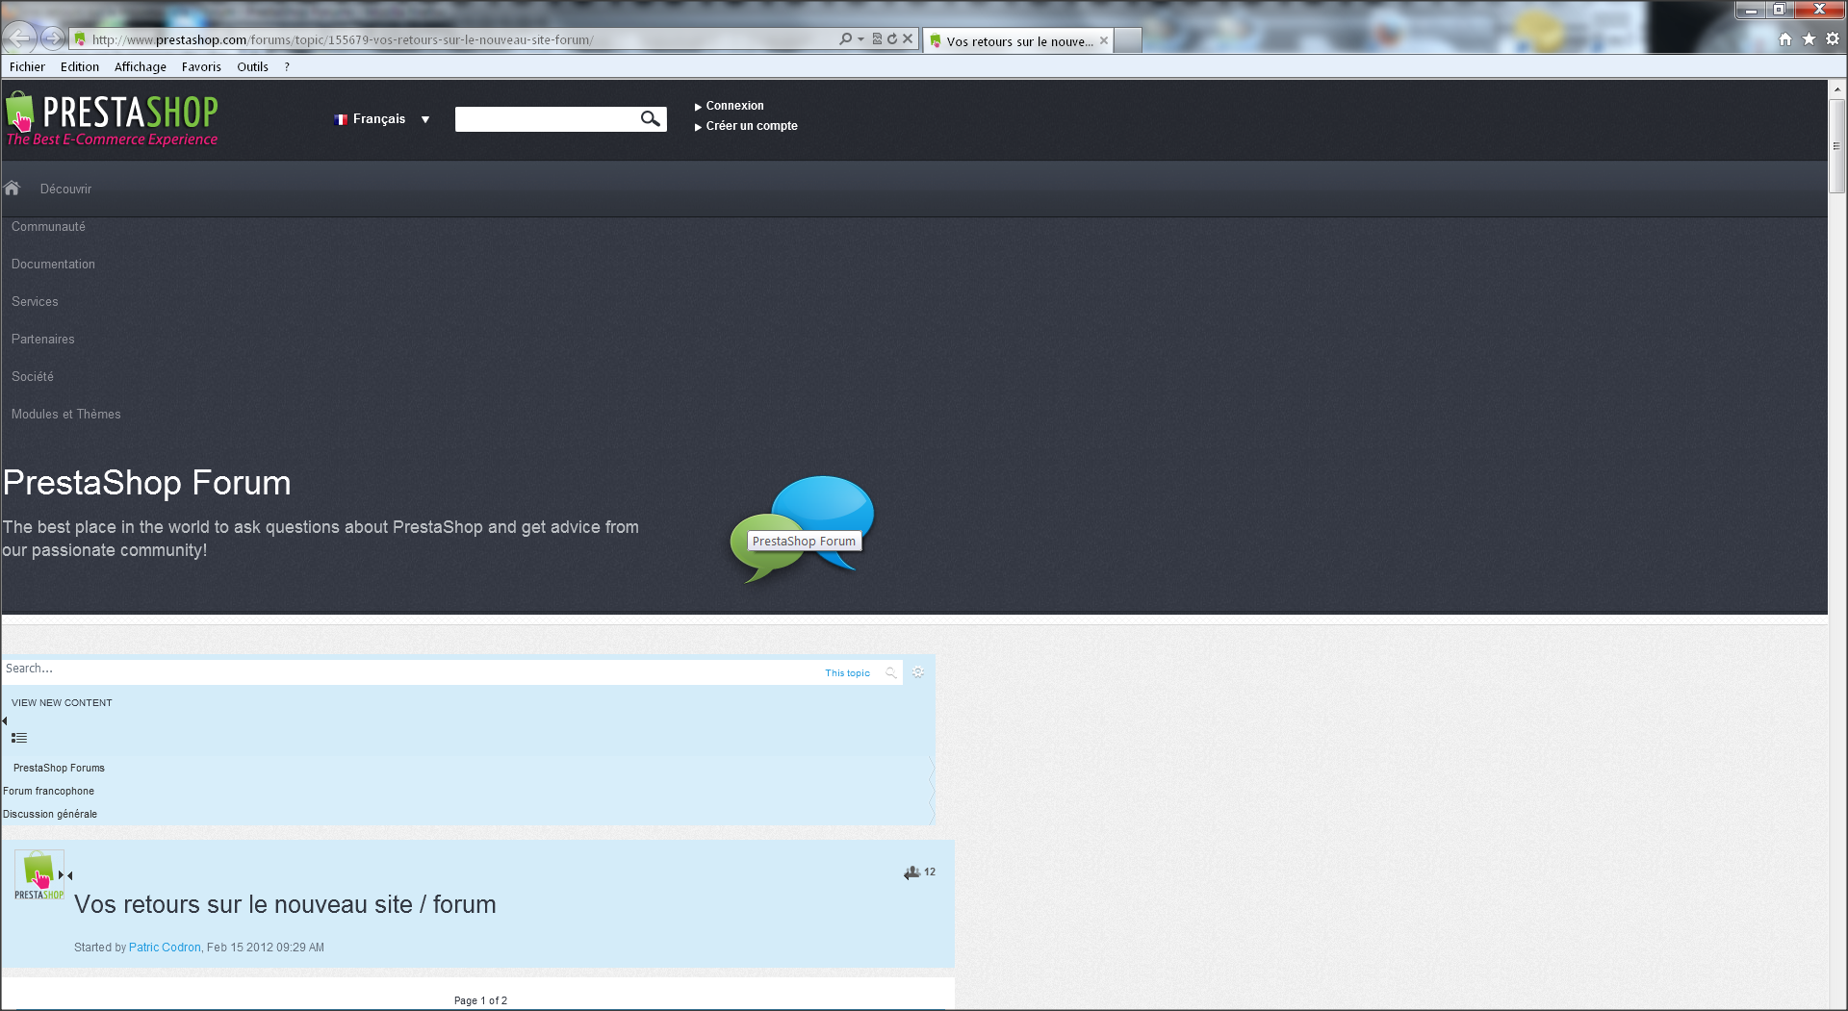Image resolution: width=1848 pixels, height=1011 pixels.
Task: Close the 'Vos retours sur le nouve...' tab
Action: click(x=1104, y=40)
